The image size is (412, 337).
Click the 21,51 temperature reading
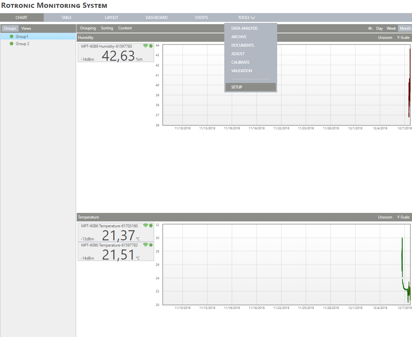[118, 255]
